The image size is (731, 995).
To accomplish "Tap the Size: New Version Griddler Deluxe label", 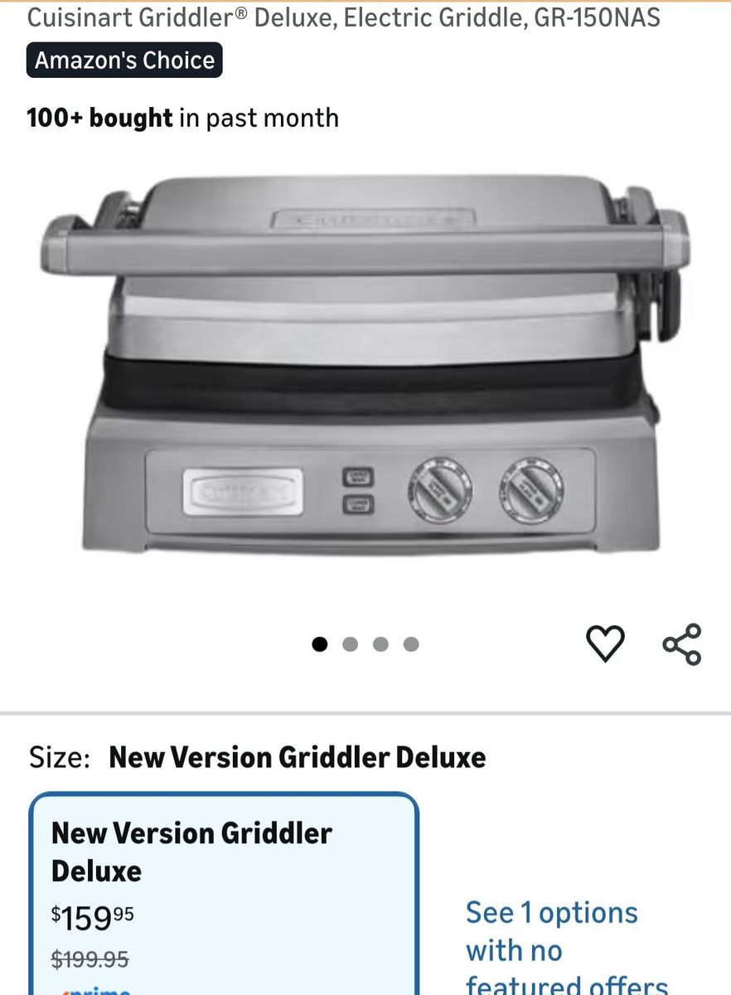I will coord(257,757).
